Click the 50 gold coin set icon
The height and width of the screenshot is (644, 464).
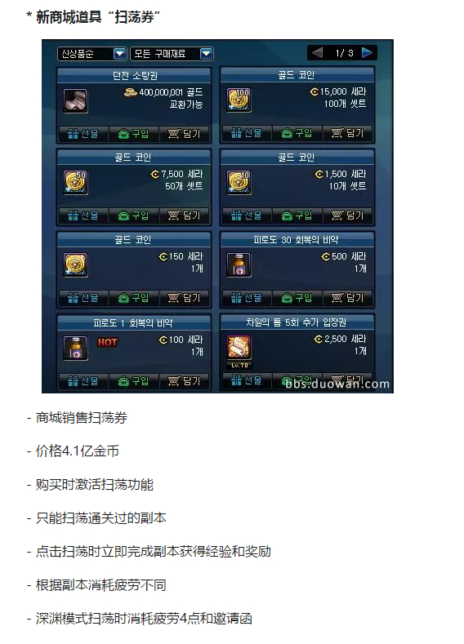point(75,182)
